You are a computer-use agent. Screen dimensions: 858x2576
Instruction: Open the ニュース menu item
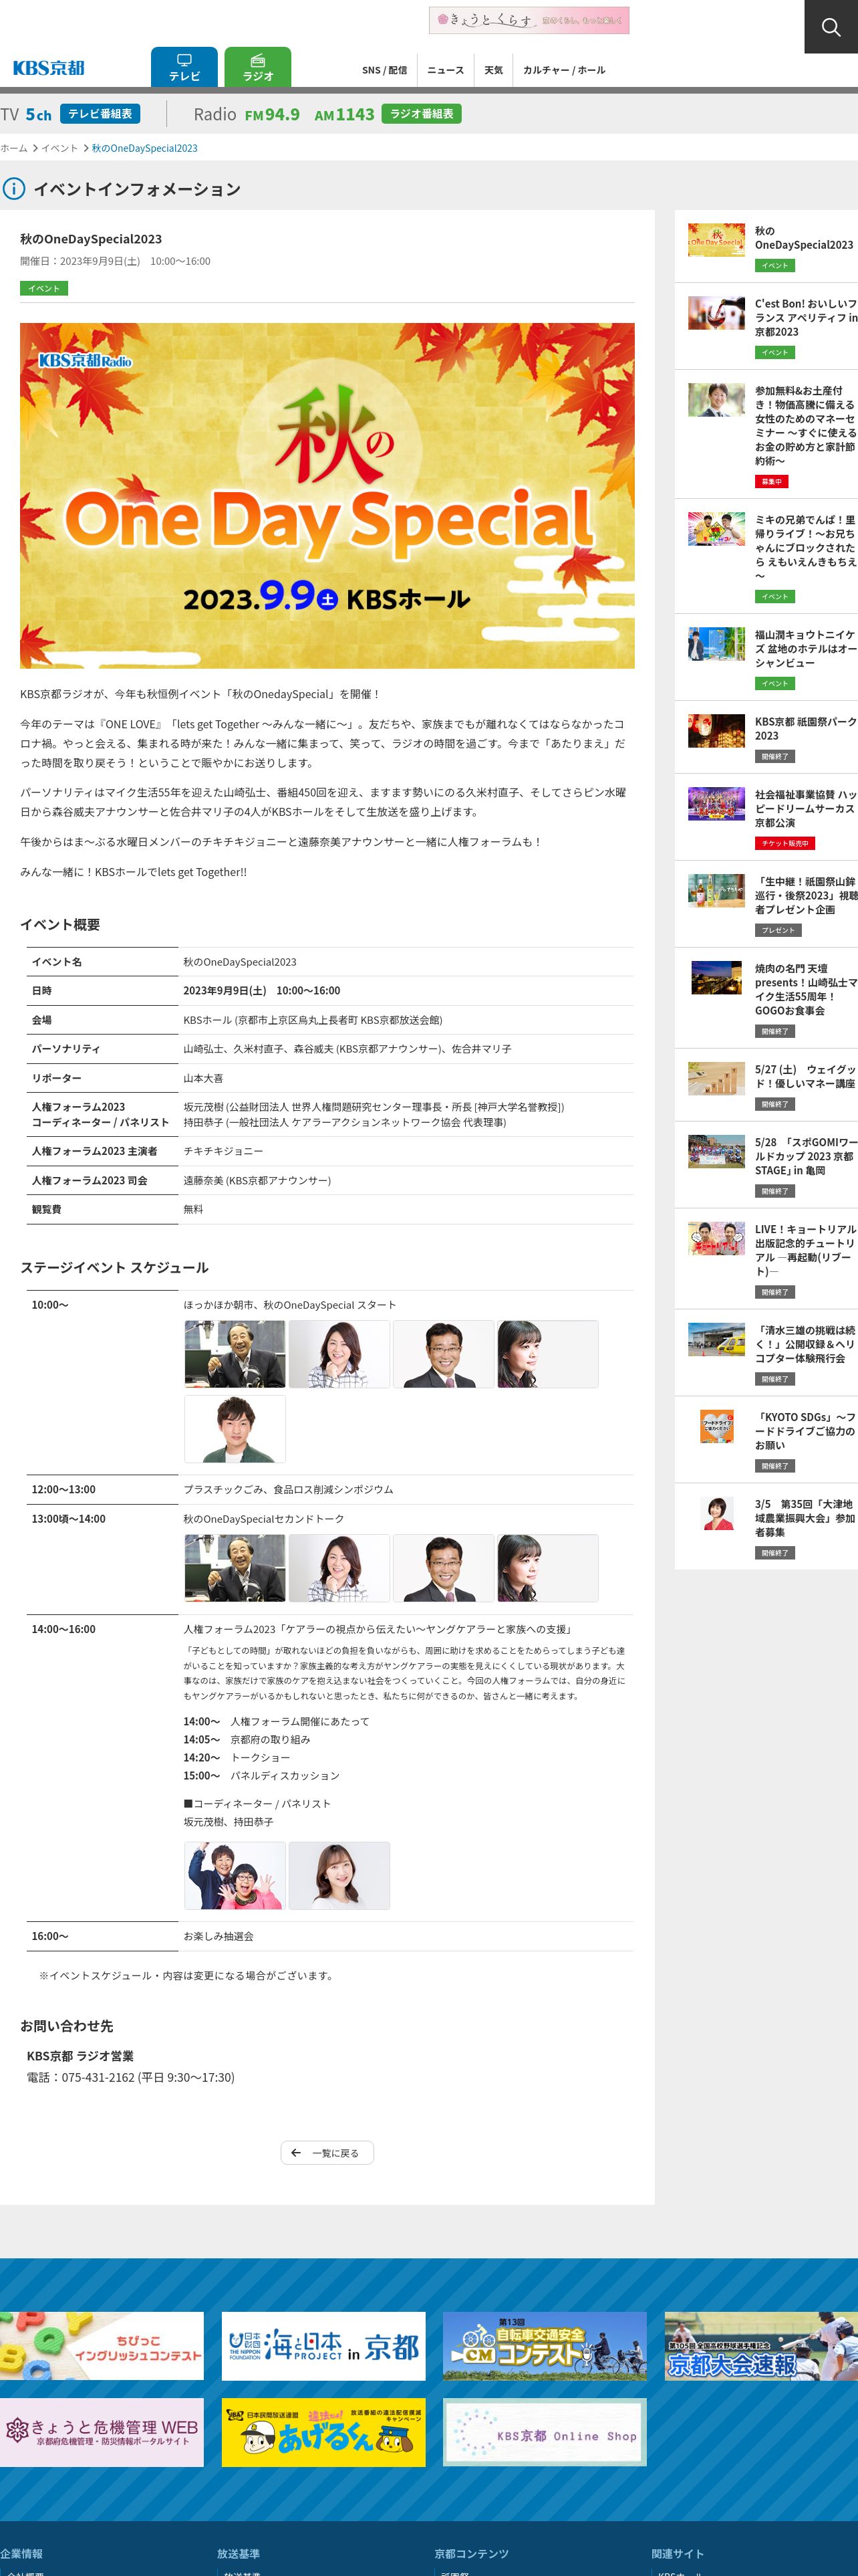(446, 70)
